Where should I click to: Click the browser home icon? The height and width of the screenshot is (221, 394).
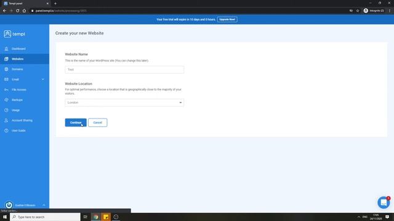pos(24,11)
